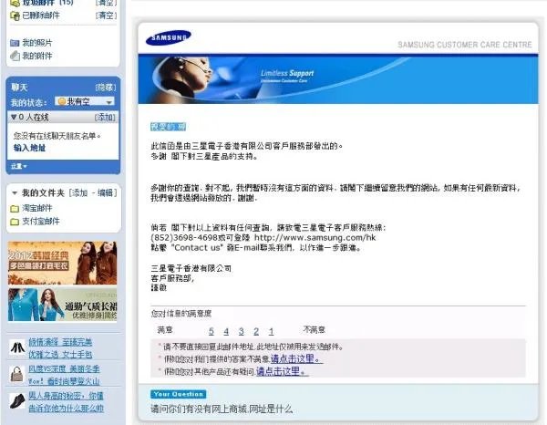This screenshot has height=425, width=547.
Task: Click 添加 in 我的文件夹 header
Action: [79, 193]
